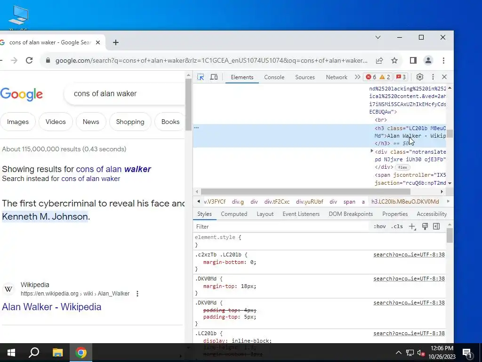Open tab search dropdown chevron

click(378, 37)
